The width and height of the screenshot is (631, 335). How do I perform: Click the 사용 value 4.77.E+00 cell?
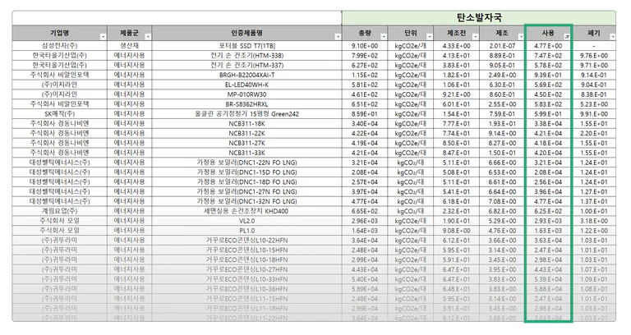(548, 46)
